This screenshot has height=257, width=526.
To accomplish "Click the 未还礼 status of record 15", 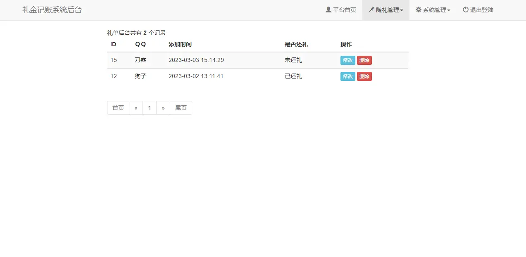I will pyautogui.click(x=293, y=60).
